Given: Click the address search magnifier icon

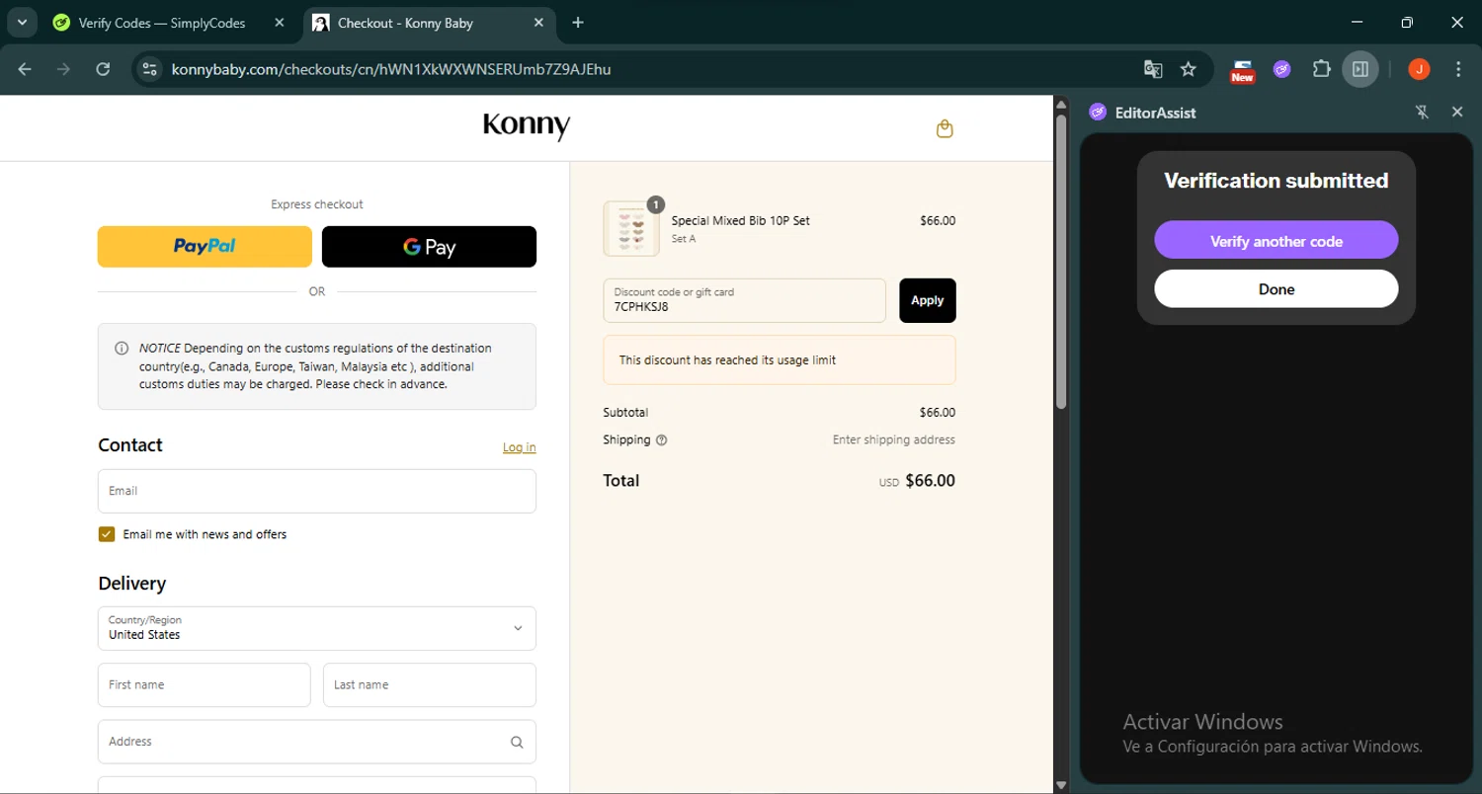Looking at the screenshot, I should (x=517, y=742).
